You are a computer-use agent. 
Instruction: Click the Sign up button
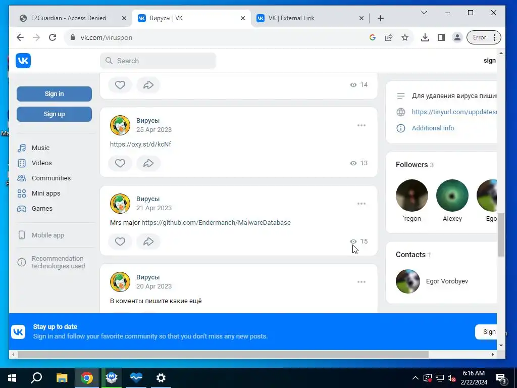[54, 114]
